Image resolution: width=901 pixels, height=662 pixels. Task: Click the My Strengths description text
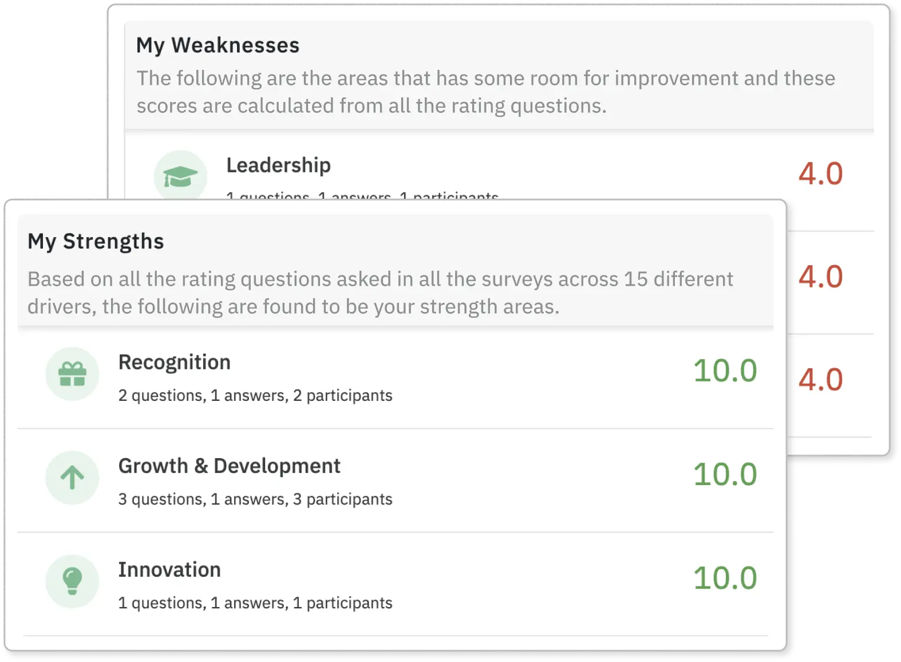(380, 292)
